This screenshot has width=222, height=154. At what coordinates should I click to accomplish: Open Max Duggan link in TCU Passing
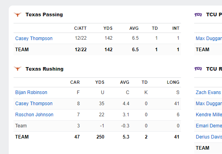point(209,38)
